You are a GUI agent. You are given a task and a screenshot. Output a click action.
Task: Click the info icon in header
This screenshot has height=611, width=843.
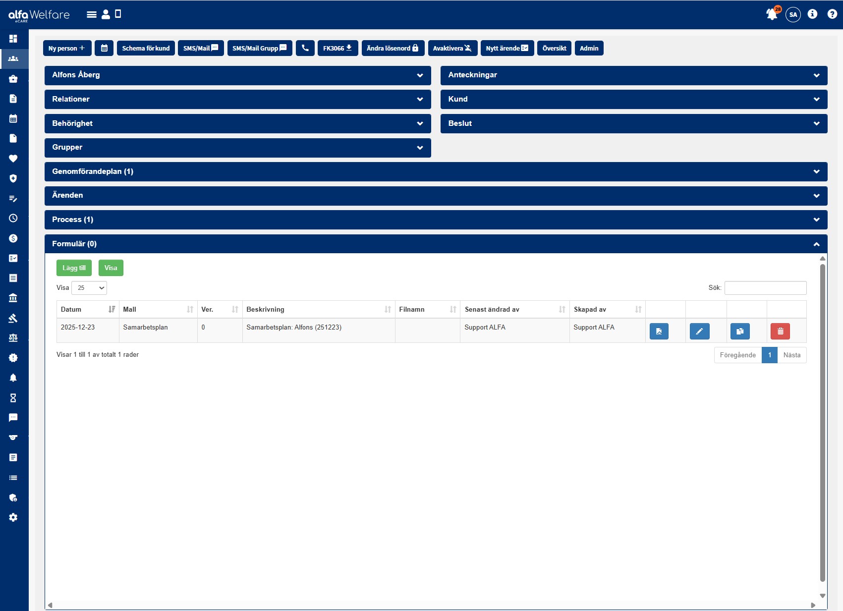pyautogui.click(x=812, y=14)
